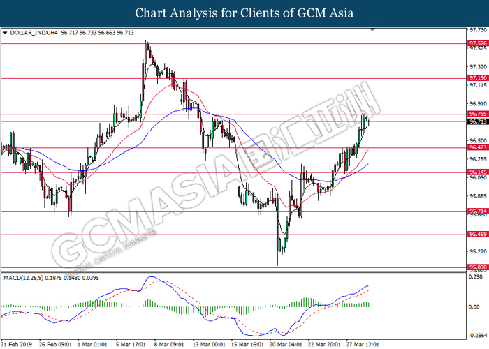489x349 pixels.
Task: Click the dropdown triangle before DOLLAR_INDX,H4
Action: [x=5, y=32]
